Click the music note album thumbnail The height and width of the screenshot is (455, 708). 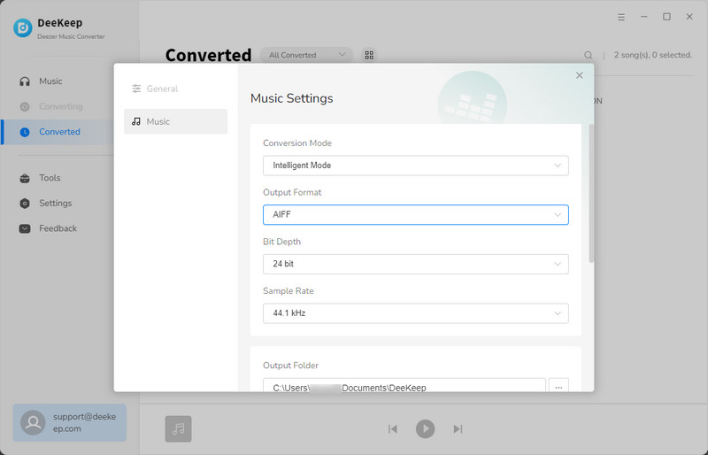coord(179,428)
